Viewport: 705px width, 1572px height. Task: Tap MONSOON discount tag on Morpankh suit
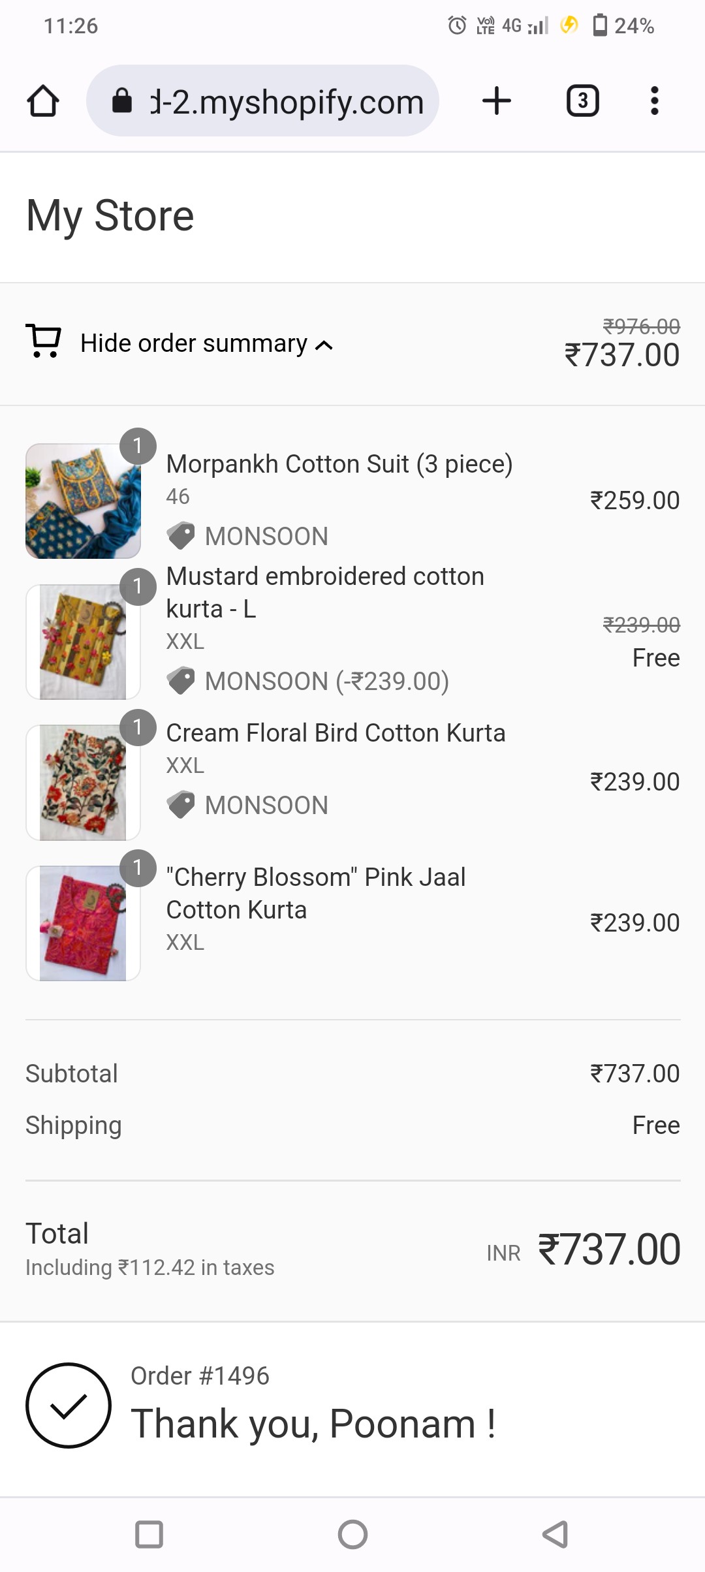point(248,536)
